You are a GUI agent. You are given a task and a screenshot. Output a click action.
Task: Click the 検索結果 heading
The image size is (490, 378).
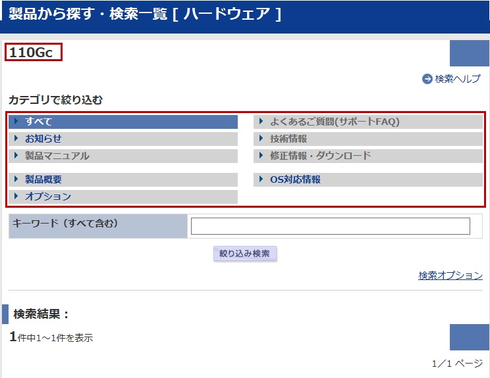[x=41, y=314]
